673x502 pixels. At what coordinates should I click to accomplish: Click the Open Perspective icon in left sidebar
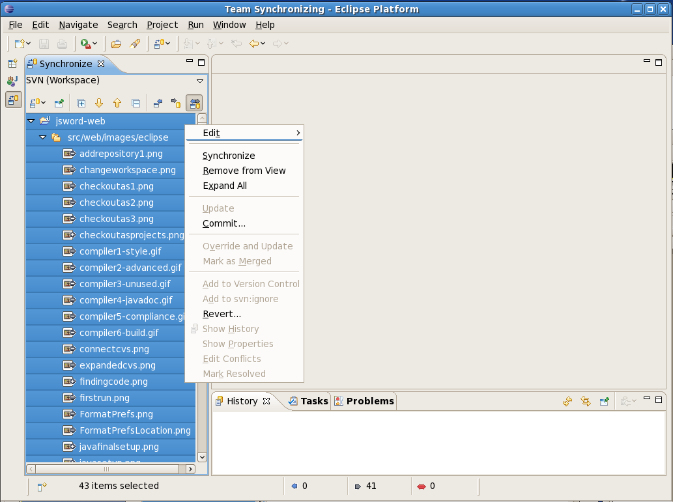(x=12, y=64)
